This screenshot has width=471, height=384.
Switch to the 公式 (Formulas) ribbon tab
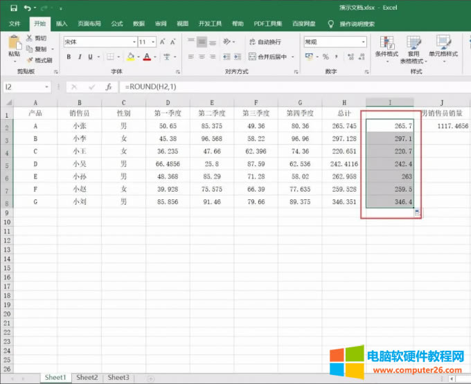[x=117, y=24]
